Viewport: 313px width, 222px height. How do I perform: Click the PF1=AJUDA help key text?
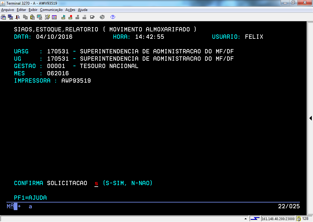point(30,198)
